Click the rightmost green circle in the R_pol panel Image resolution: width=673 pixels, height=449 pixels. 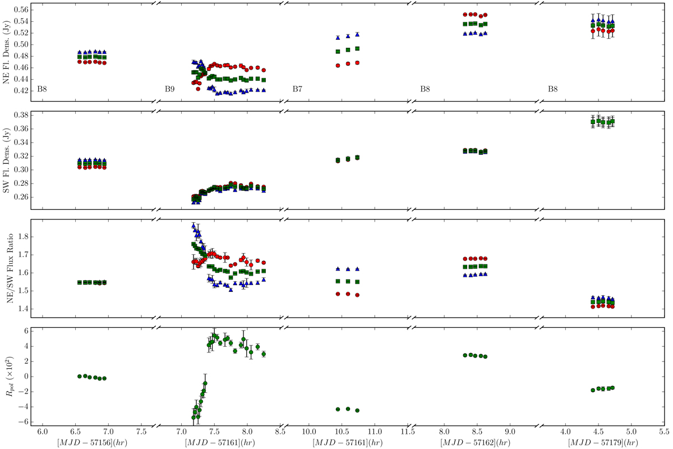tap(612, 388)
